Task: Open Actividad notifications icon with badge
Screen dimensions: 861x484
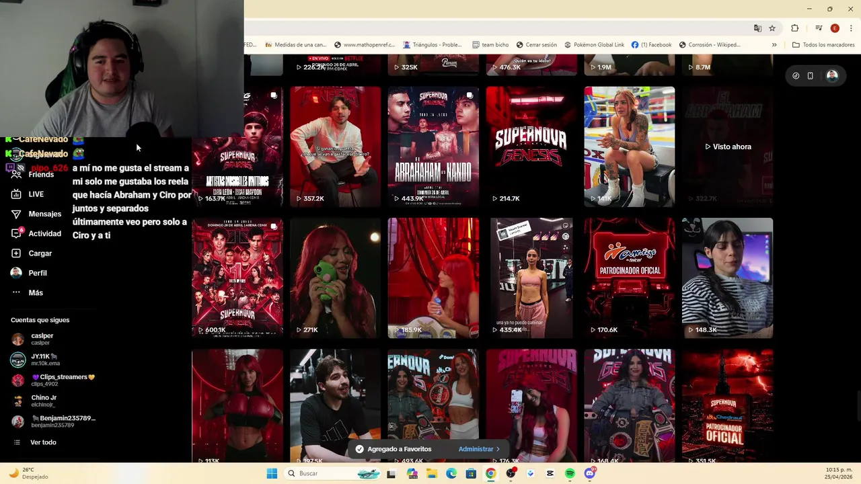Action: [x=16, y=233]
